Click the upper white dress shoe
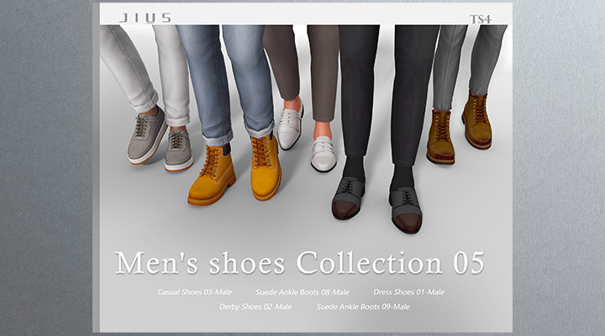Image resolution: width=605 pixels, height=336 pixels. (x=290, y=128)
